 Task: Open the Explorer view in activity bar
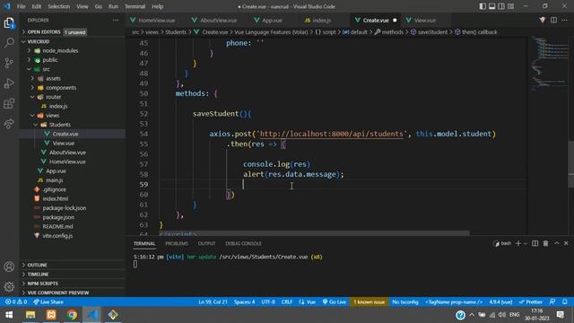pos(9,23)
